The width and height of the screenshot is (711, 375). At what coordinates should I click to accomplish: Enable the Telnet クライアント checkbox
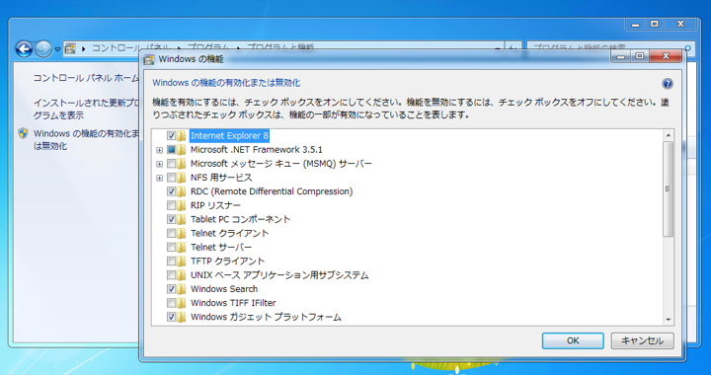(x=171, y=233)
